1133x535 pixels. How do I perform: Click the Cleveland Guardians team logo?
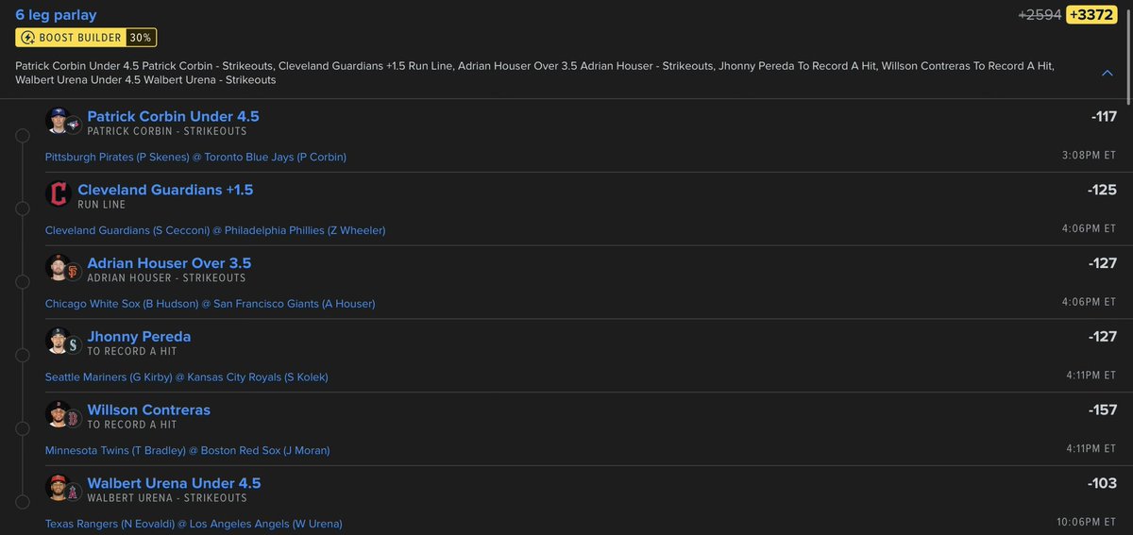(x=59, y=193)
